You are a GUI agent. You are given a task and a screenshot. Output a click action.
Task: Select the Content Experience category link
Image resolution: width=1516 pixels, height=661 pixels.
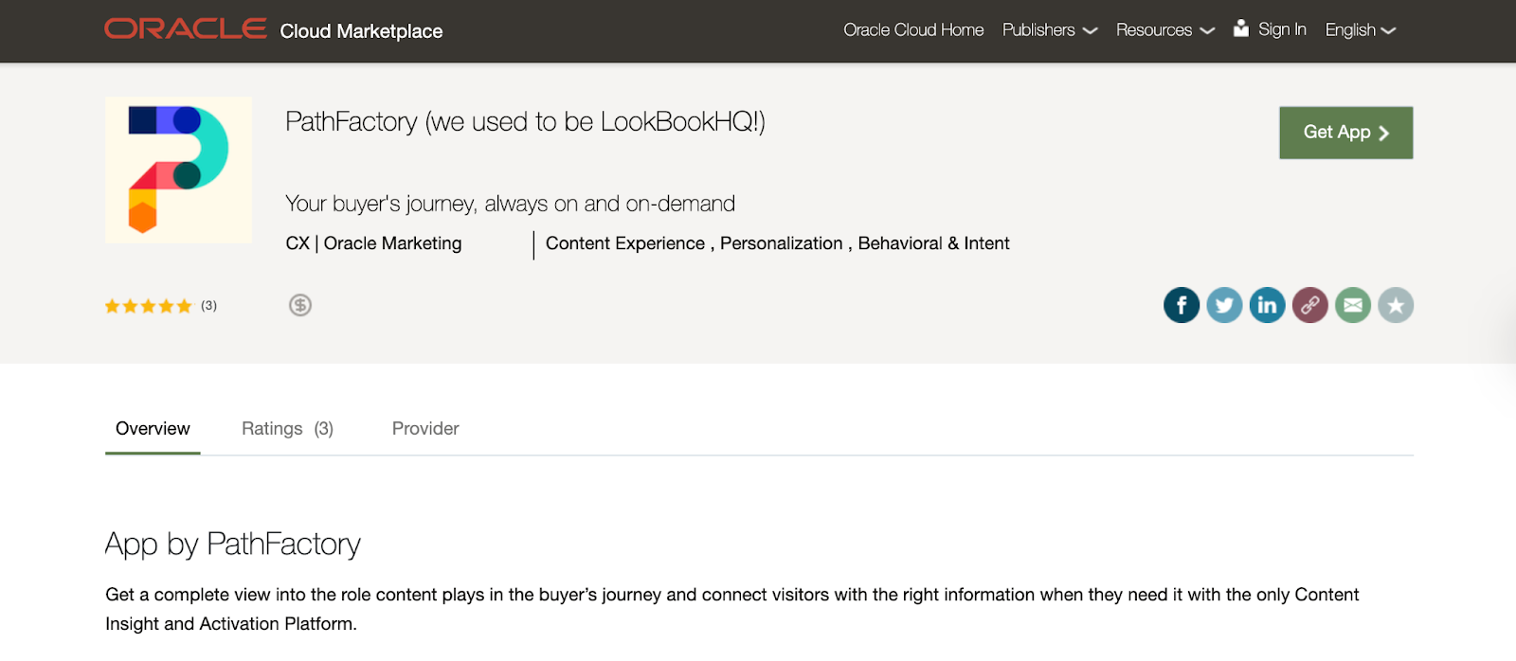(x=625, y=243)
